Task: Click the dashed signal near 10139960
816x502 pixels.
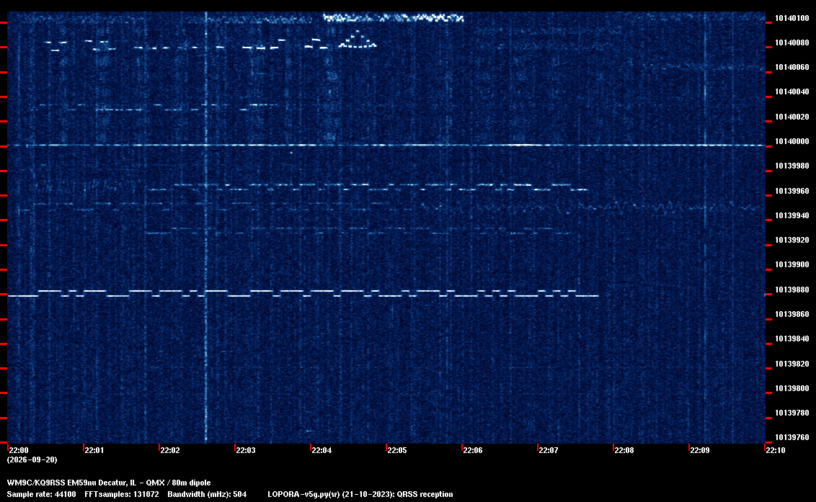Action: pos(380,187)
